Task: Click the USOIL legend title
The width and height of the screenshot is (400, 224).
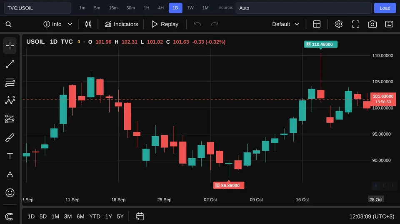Action: point(35,42)
